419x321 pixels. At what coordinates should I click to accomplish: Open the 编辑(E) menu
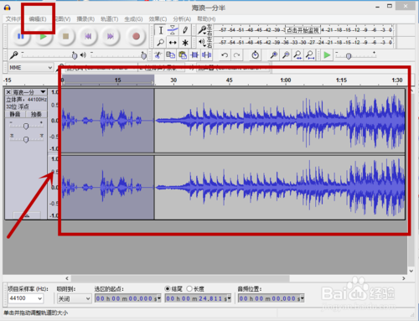point(38,19)
